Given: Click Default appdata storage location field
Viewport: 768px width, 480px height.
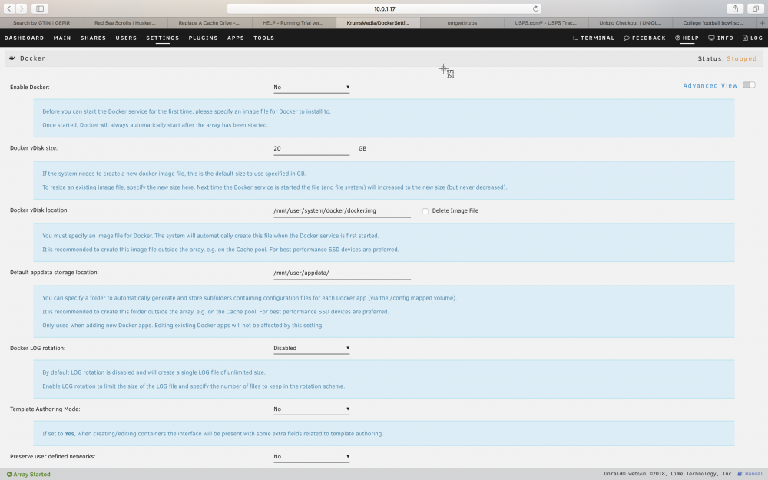Looking at the screenshot, I should tap(342, 273).
